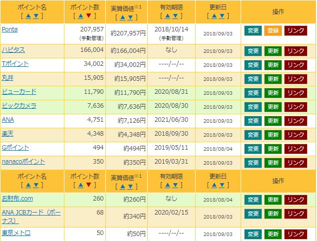This screenshot has width=317, height=241.
Task: Click 更新 button in the 楽天 row
Action: coord(273,135)
